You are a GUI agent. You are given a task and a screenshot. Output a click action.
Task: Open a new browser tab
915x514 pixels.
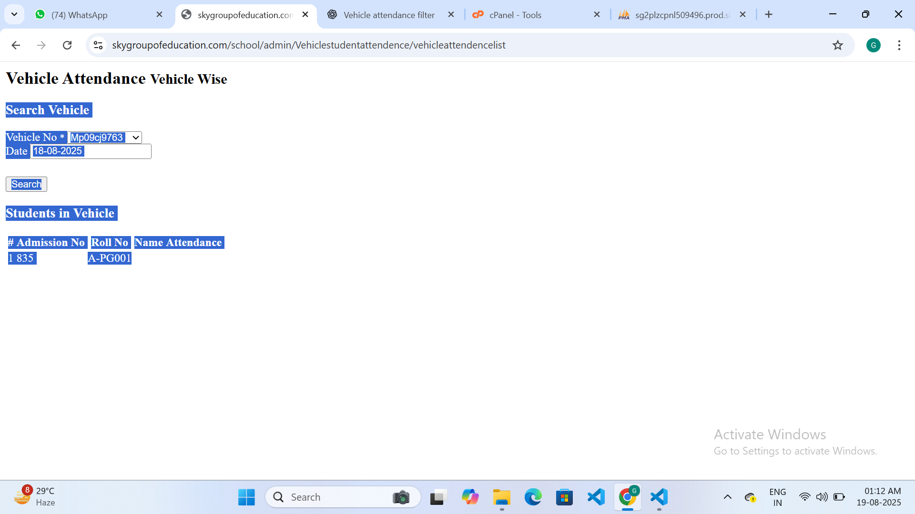tap(769, 14)
